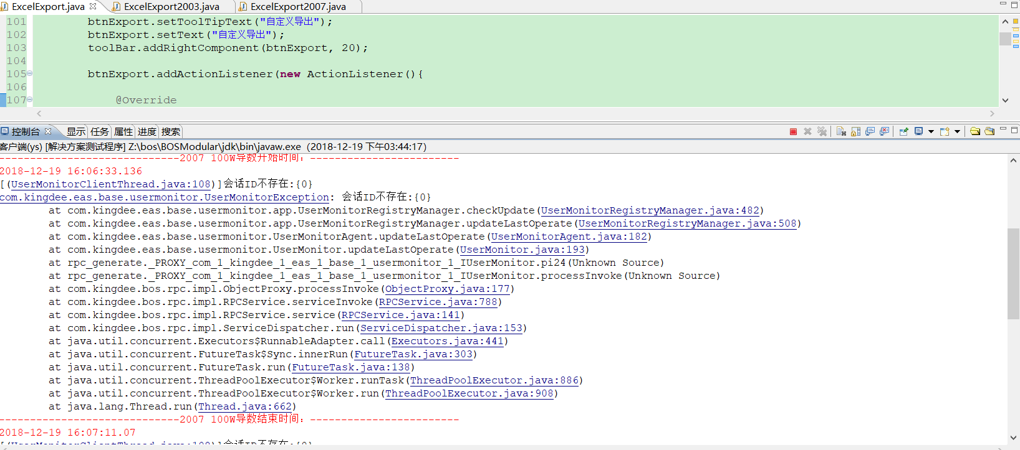Open ServiceDispatcher.java:153 link

(441, 328)
